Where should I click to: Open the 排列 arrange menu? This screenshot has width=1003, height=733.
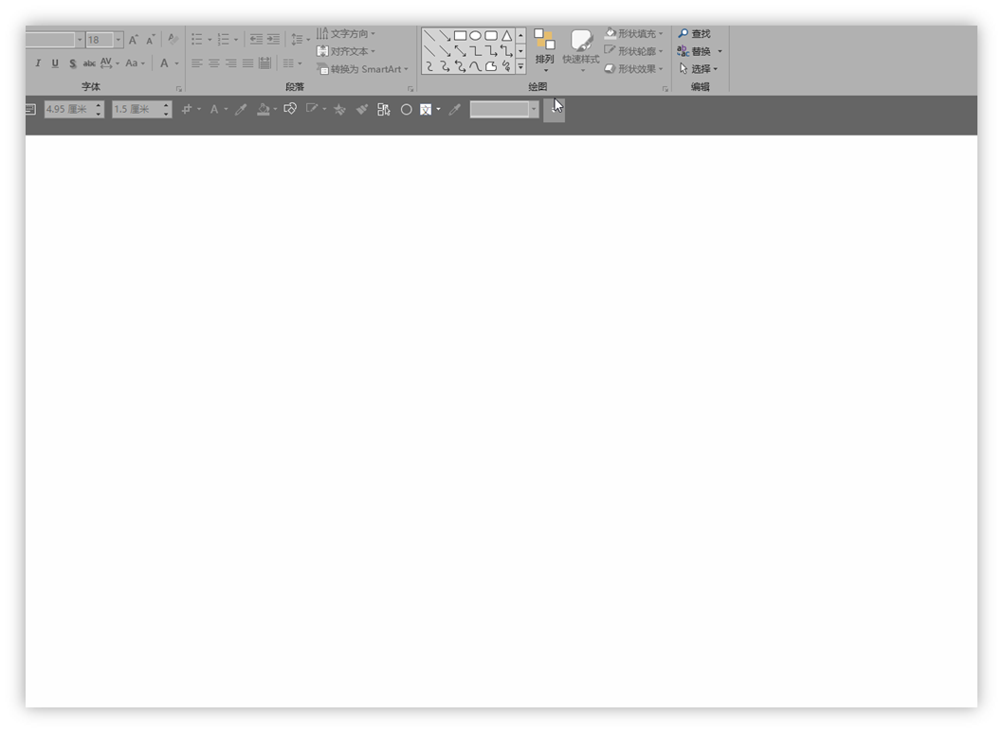point(544,50)
